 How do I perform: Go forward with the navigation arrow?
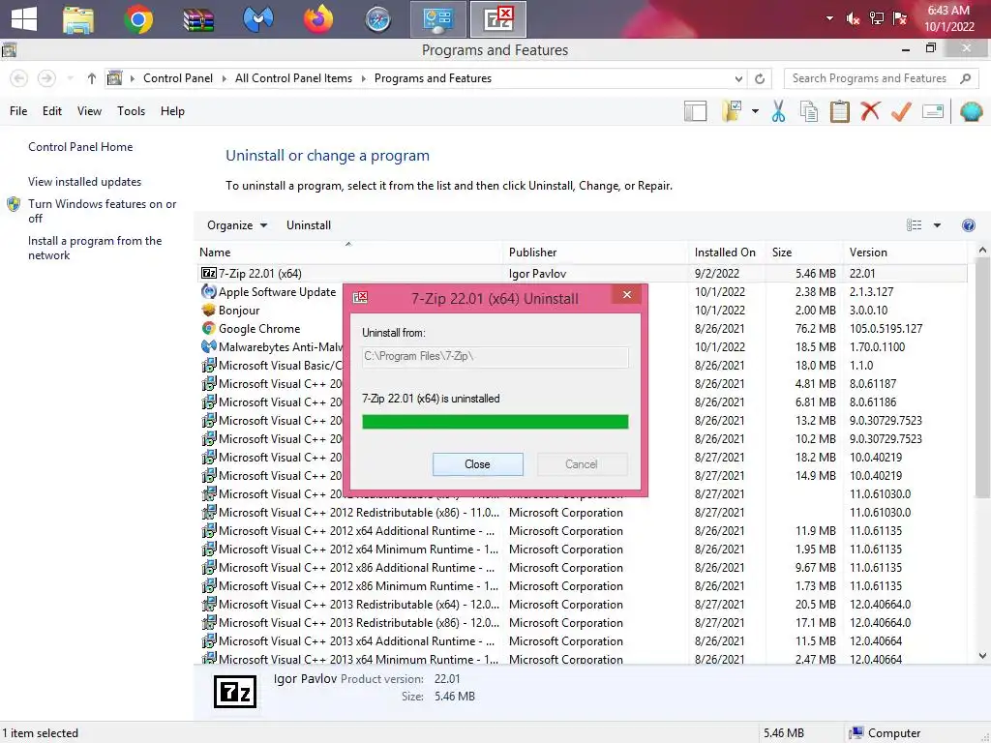click(46, 78)
